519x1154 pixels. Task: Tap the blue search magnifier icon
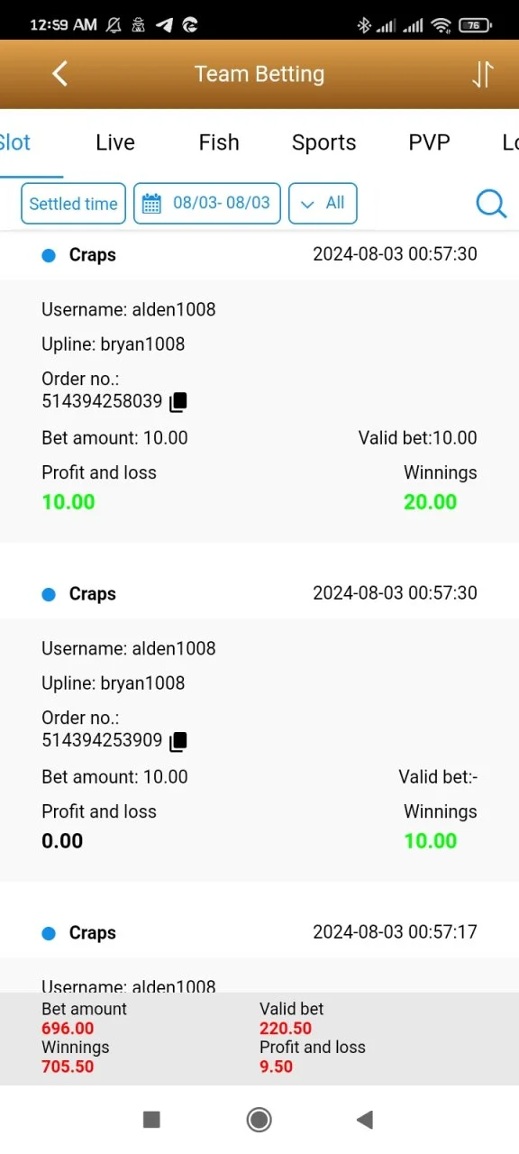tap(491, 204)
